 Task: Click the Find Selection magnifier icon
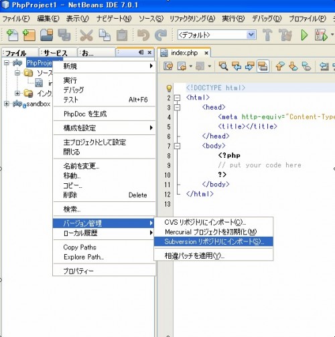(x=223, y=66)
